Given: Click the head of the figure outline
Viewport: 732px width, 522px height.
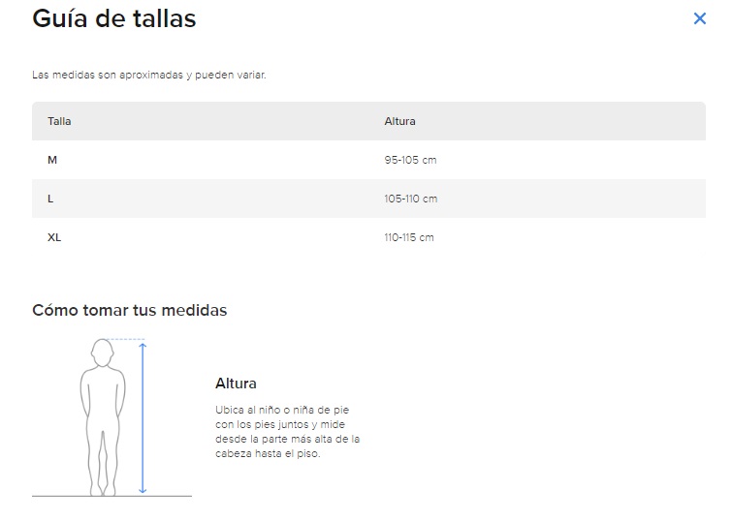Looking at the screenshot, I should point(102,353).
